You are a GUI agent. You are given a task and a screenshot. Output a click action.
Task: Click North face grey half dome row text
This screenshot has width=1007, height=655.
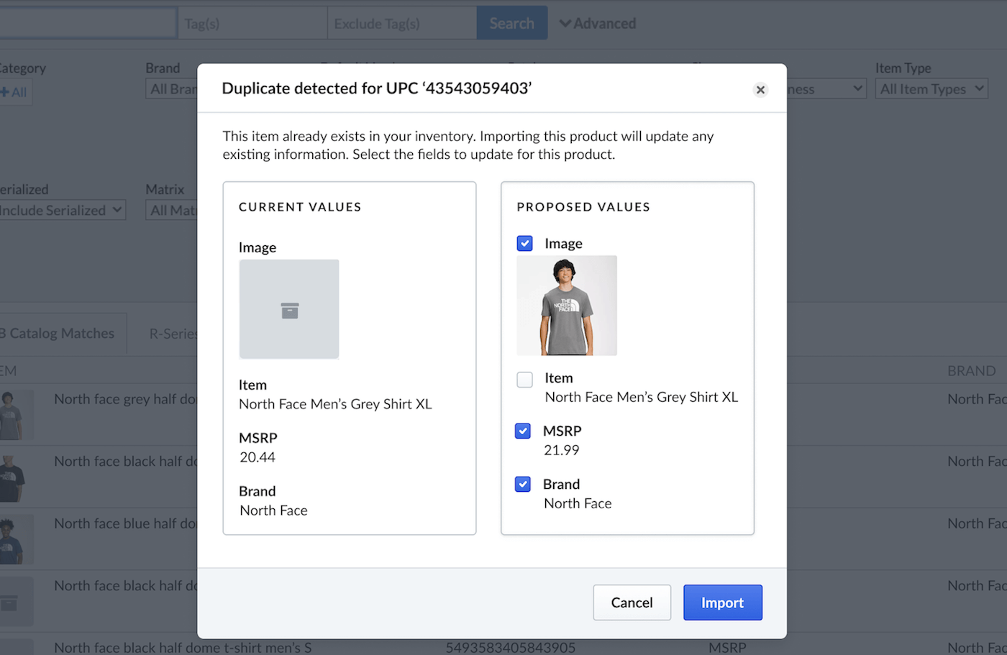(x=125, y=399)
